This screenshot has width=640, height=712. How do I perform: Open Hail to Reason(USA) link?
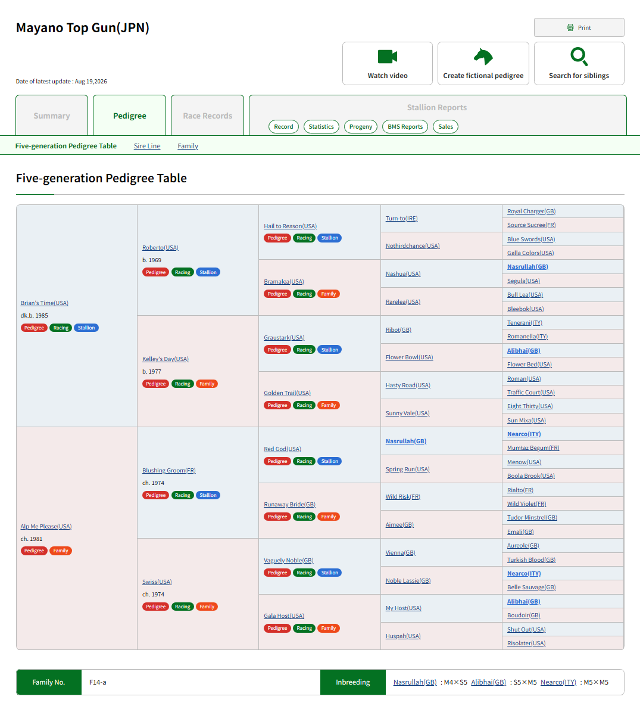pos(291,226)
